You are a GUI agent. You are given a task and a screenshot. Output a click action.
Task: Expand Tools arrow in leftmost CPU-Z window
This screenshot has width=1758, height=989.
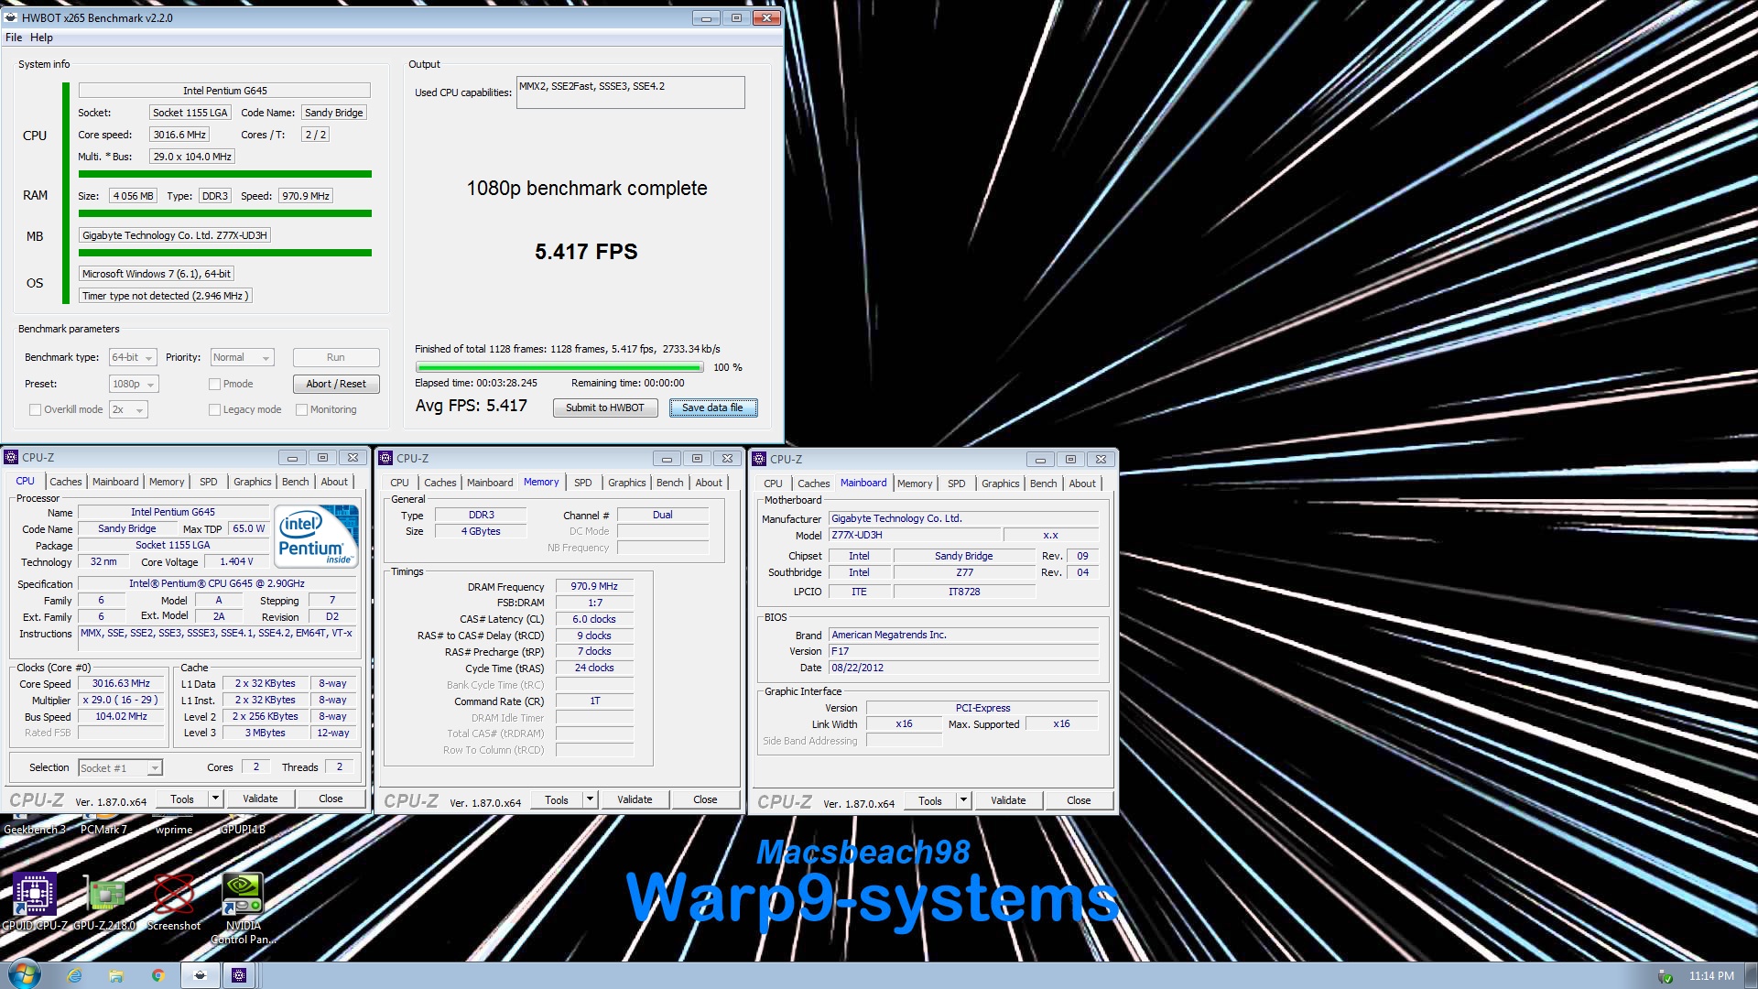215,799
